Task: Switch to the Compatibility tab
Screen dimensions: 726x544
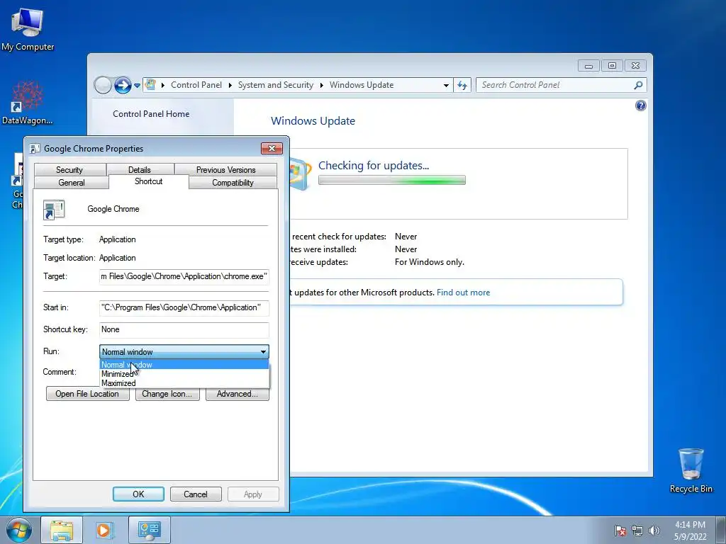Action: [x=233, y=183]
